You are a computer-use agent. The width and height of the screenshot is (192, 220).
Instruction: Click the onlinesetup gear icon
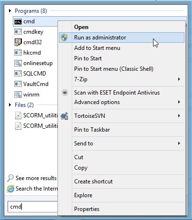pyautogui.click(x=18, y=63)
